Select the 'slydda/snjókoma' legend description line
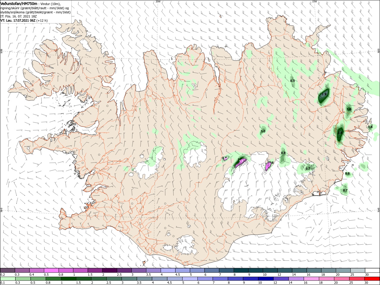Image resolution: width=380 pixels, height=285 pixels. coord(35,12)
